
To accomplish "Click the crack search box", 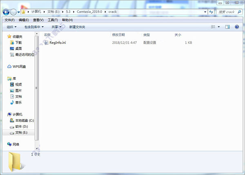I will 229,12.
